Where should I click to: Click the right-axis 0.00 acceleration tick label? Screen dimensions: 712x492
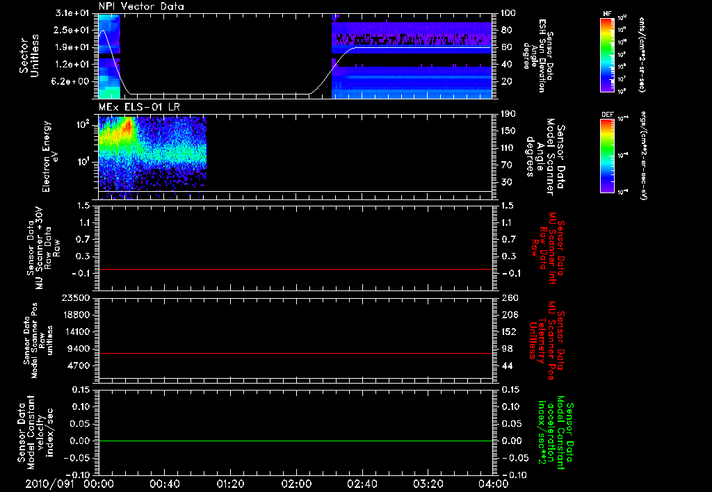click(512, 441)
